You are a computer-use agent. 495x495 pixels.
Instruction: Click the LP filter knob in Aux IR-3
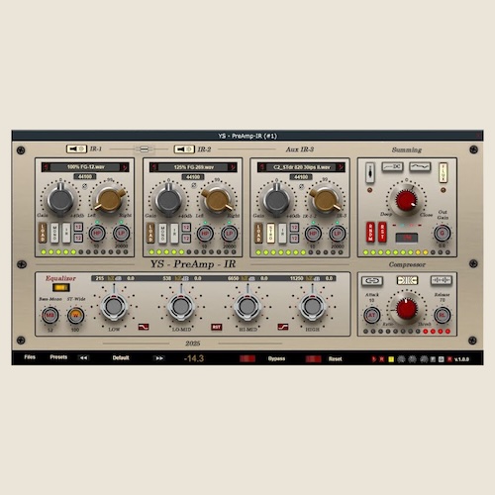tap(337, 234)
